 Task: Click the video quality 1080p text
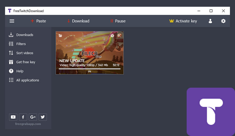coord(84,65)
